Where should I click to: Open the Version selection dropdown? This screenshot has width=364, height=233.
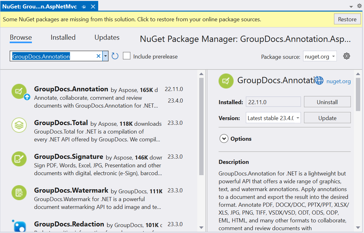tap(273, 118)
